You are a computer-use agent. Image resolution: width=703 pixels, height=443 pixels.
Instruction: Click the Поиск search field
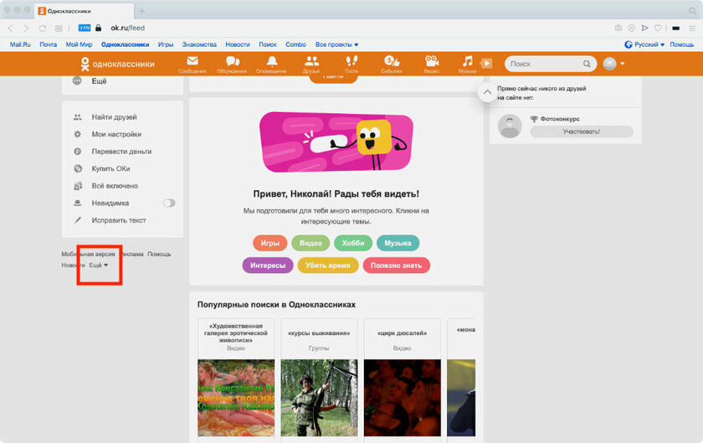tap(550, 64)
